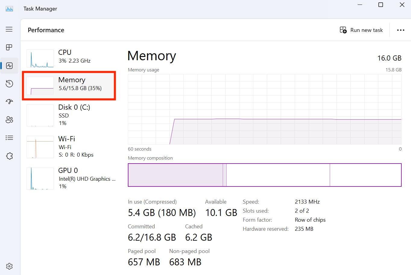Open the Users section
The image size is (411, 275).
(9, 120)
